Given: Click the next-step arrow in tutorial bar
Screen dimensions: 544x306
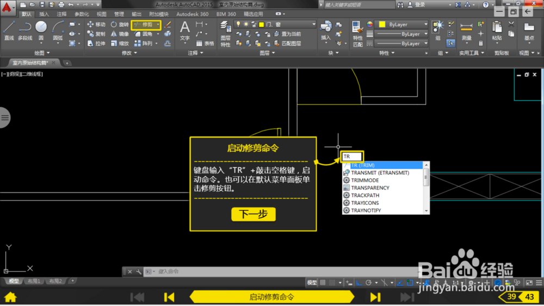Looking at the screenshot, I should point(375,297).
